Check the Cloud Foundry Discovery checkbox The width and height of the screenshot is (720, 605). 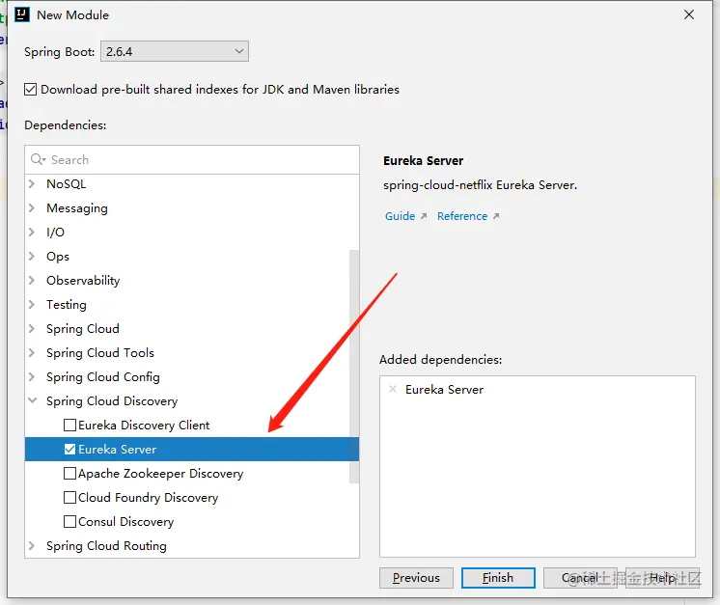tap(69, 497)
